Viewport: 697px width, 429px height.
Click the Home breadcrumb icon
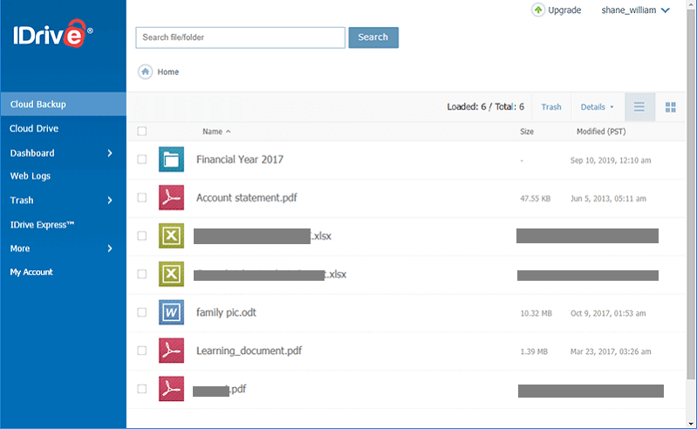click(146, 71)
